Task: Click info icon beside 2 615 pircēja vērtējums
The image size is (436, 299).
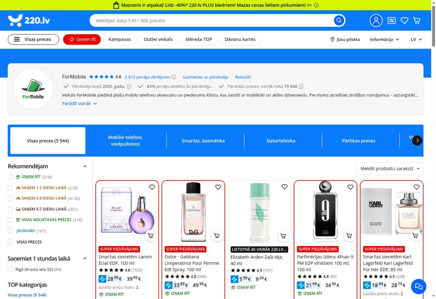Action: click(174, 77)
